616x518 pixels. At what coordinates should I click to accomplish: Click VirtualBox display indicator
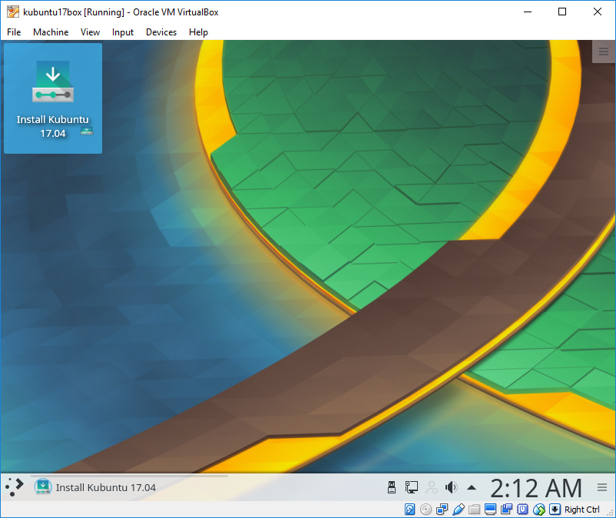click(490, 510)
